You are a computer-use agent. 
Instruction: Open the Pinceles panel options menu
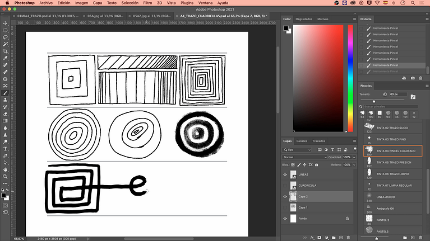[x=427, y=86]
